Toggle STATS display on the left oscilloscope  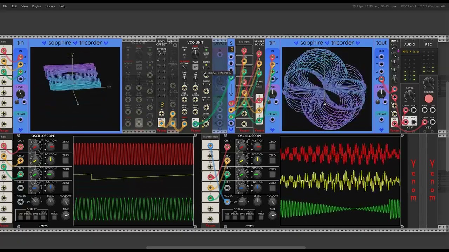tap(35, 217)
